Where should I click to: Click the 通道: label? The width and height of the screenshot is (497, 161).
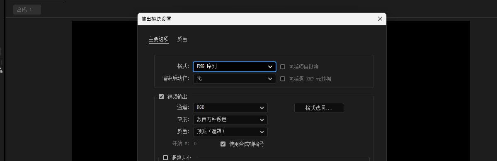[x=184, y=107]
